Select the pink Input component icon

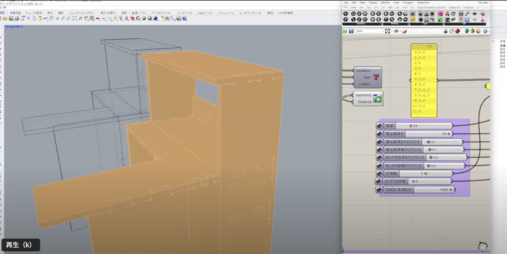(x=440, y=14)
